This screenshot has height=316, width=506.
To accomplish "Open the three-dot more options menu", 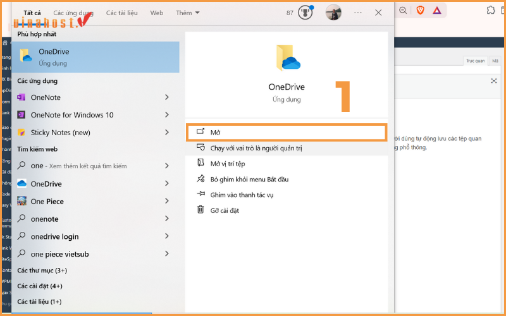I will [x=359, y=13].
